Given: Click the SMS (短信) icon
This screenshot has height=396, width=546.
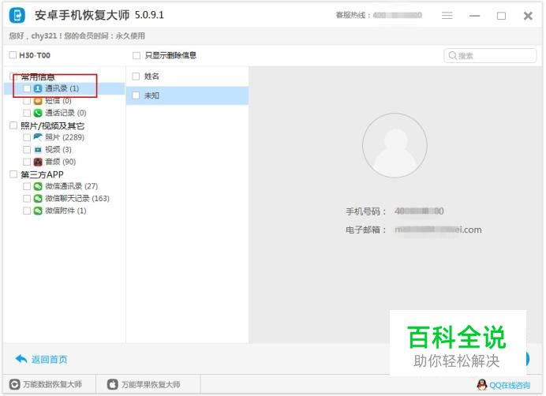Looking at the screenshot, I should [38, 101].
